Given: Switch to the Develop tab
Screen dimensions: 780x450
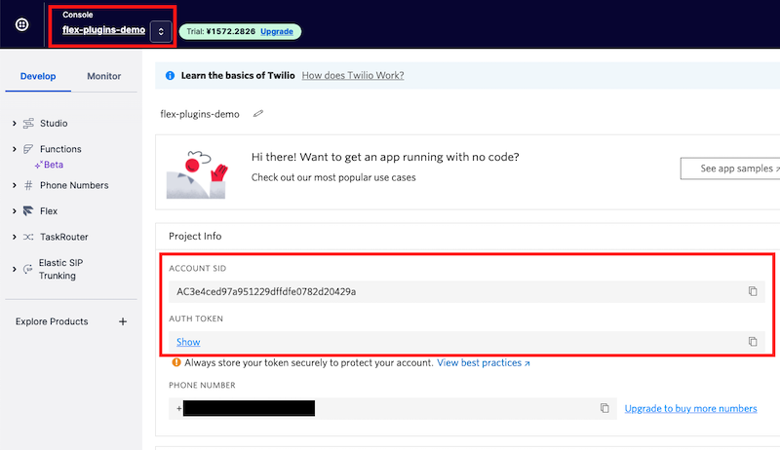Looking at the screenshot, I should coord(38,76).
